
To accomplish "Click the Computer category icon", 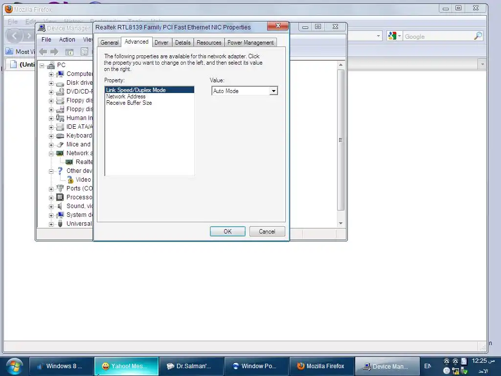I will [60, 74].
